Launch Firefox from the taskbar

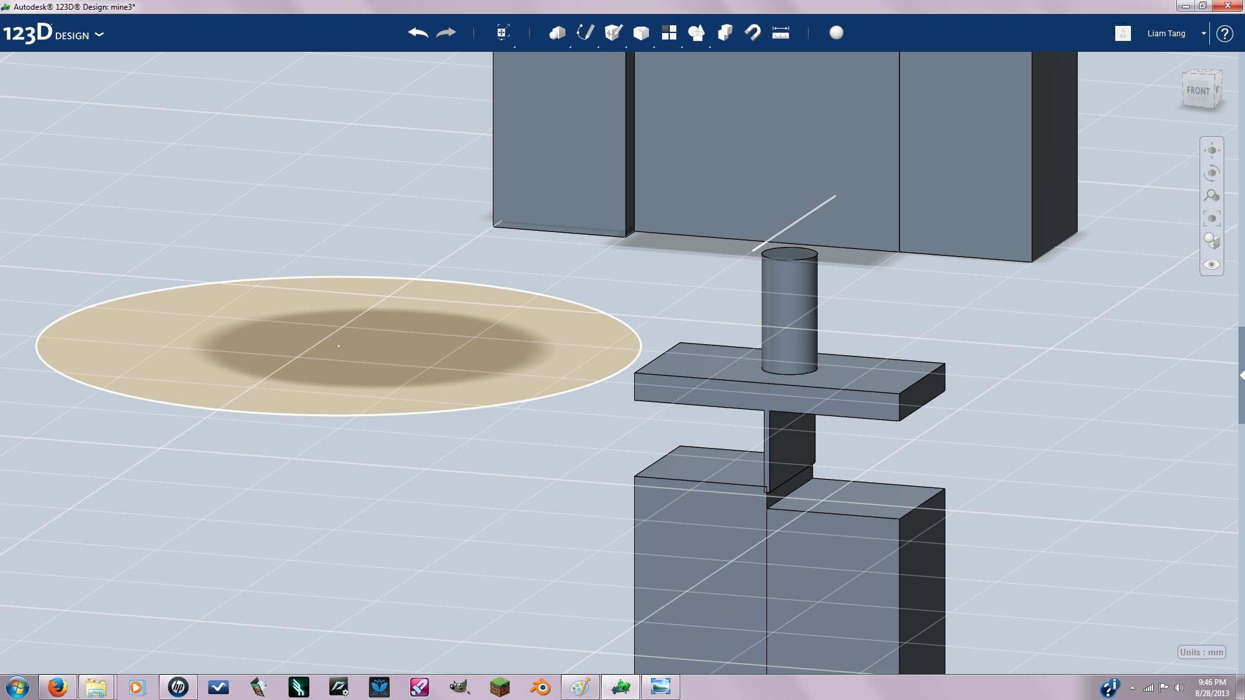click(58, 687)
